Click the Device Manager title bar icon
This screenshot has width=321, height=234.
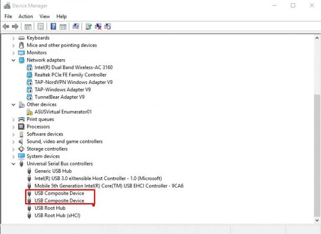(x=7, y=5)
